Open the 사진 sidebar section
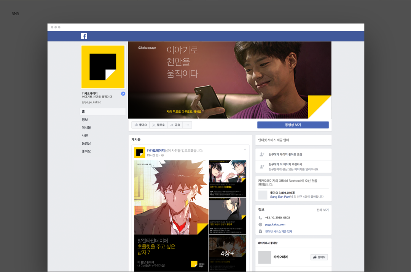The image size is (411, 272). coord(85,135)
